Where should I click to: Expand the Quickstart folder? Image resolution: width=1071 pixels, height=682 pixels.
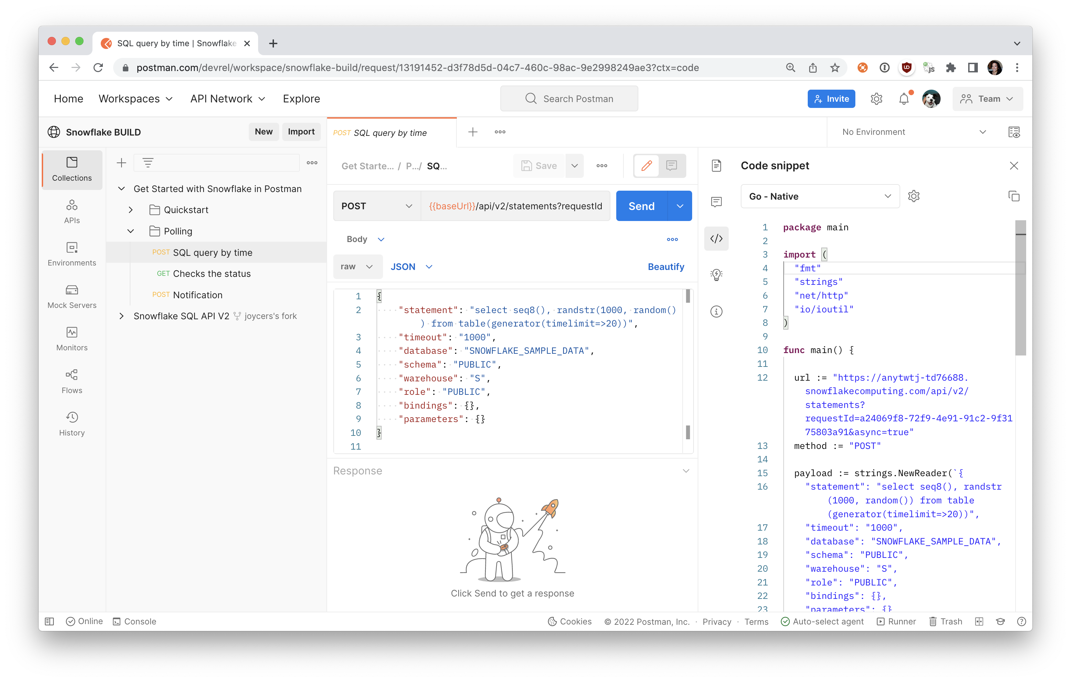(x=131, y=210)
